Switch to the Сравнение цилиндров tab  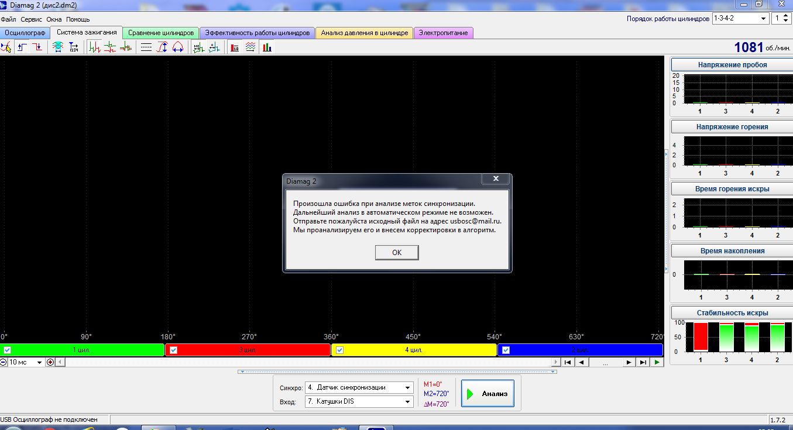pyautogui.click(x=161, y=33)
